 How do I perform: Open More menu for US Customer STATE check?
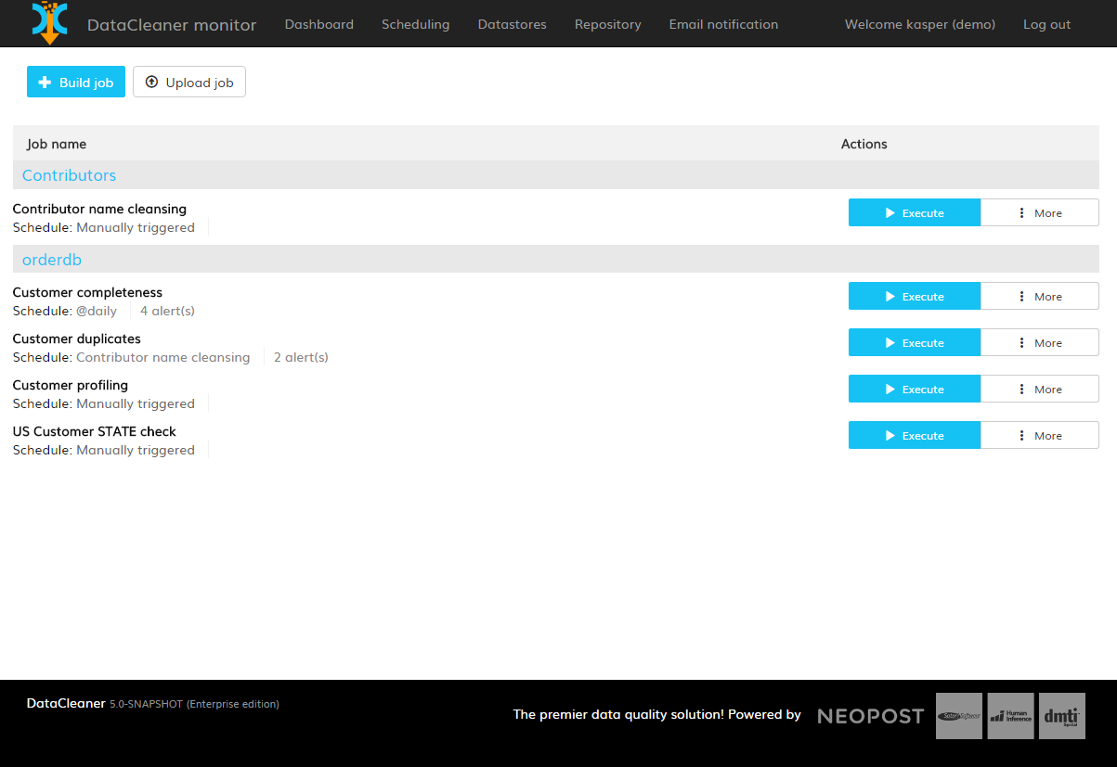coord(1040,435)
